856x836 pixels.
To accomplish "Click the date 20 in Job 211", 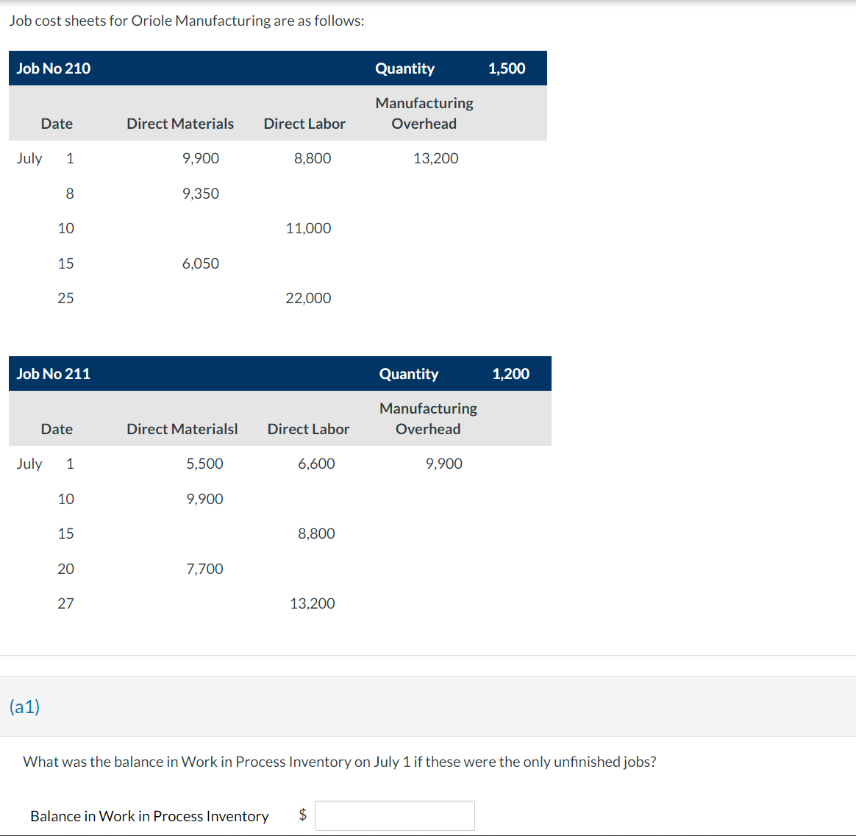I will pyautogui.click(x=65, y=569).
